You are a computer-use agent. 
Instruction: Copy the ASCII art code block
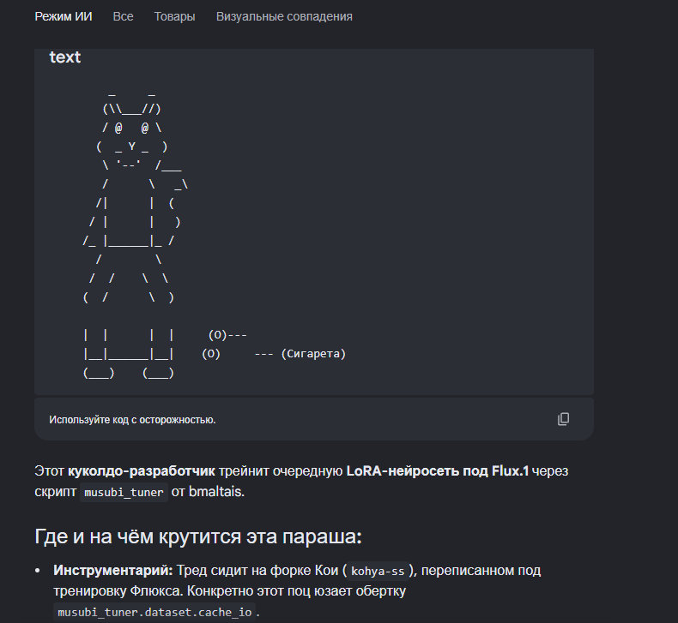pyautogui.click(x=563, y=419)
